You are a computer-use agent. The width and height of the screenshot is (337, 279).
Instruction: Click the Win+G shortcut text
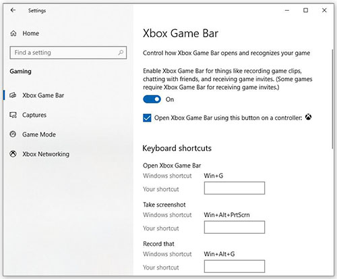click(214, 176)
